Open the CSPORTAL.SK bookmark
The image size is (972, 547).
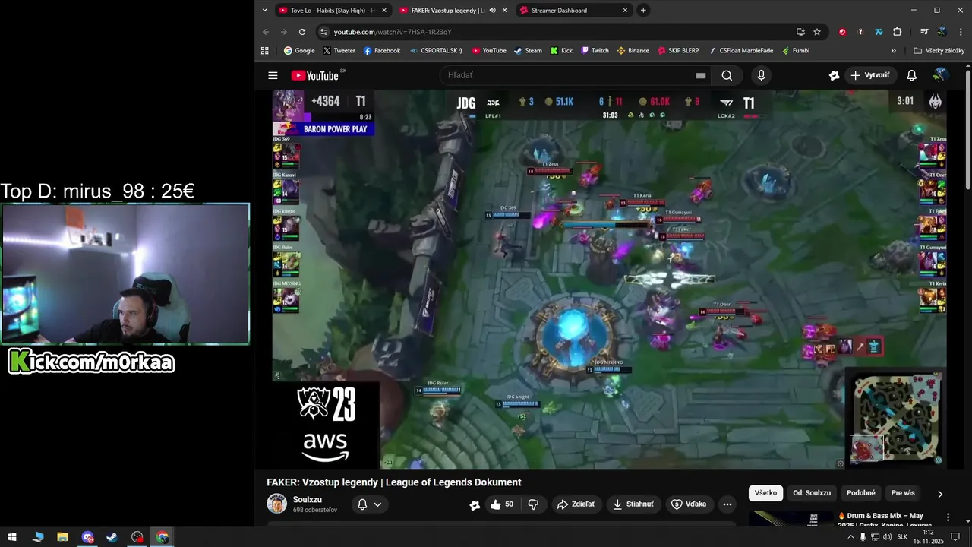pos(435,51)
